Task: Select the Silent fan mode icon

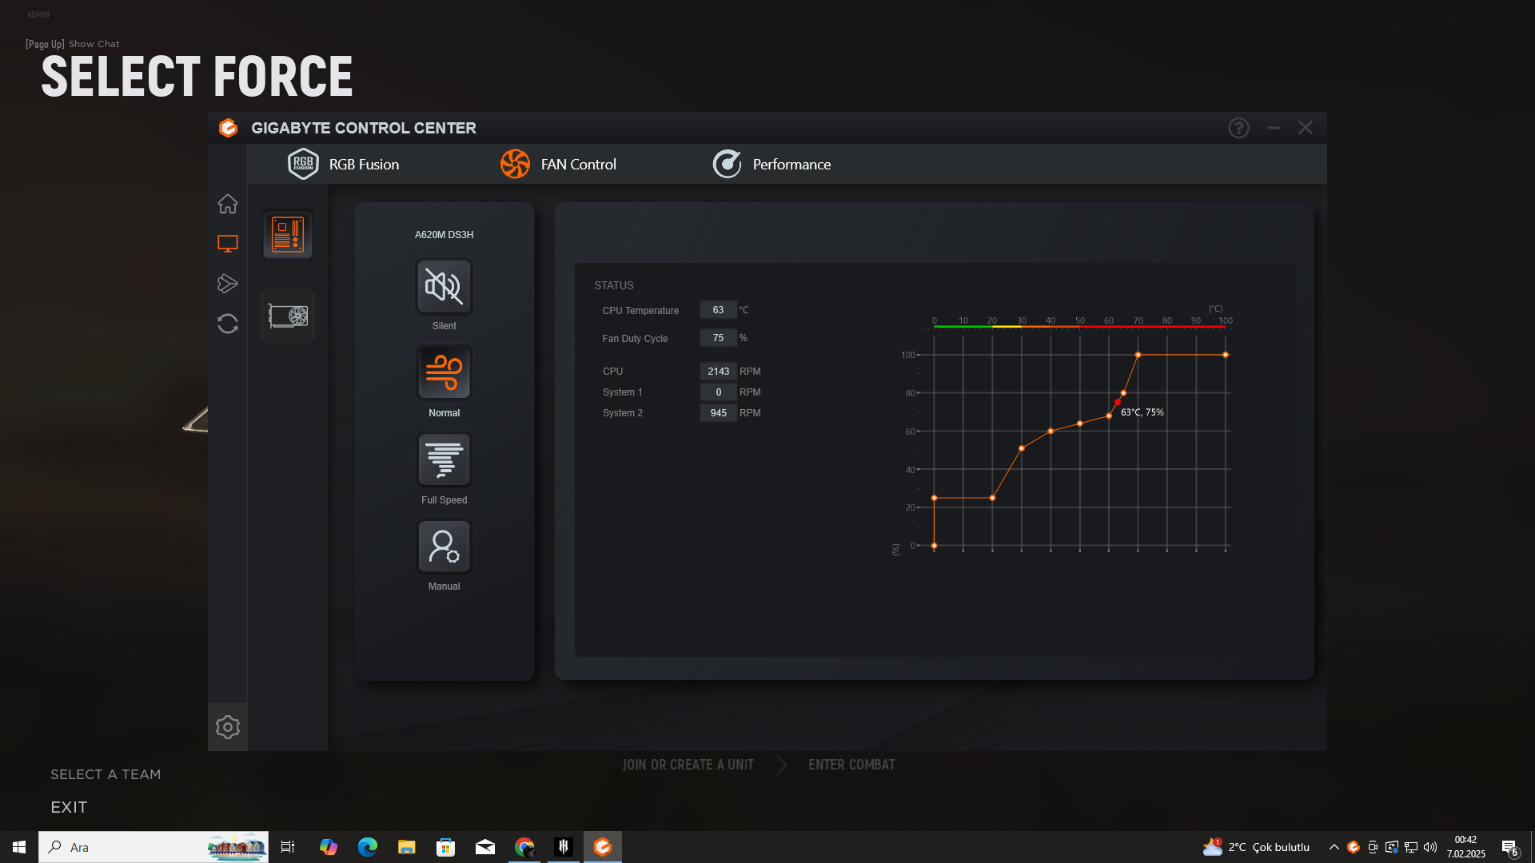Action: (x=444, y=286)
